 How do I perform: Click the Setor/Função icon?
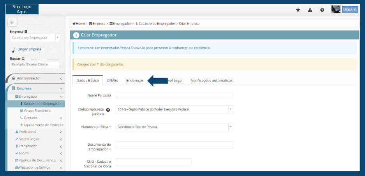pos(17,139)
